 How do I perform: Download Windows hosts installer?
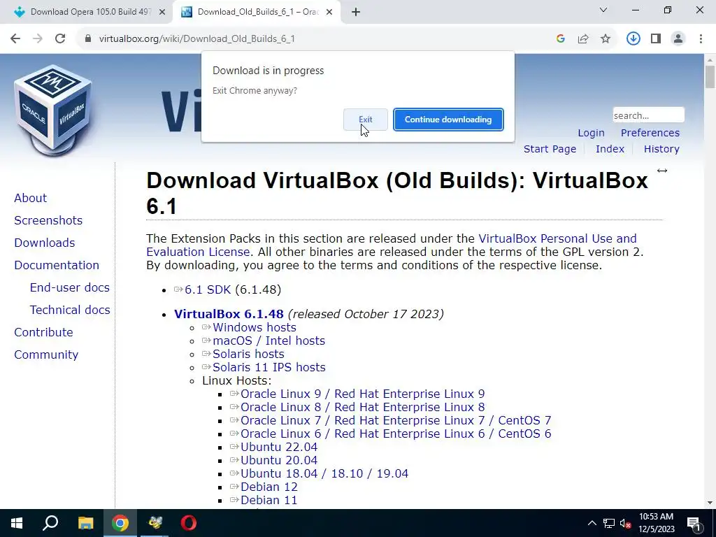(255, 327)
